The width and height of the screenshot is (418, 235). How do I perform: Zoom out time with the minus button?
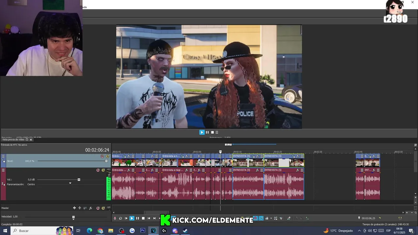412,212
